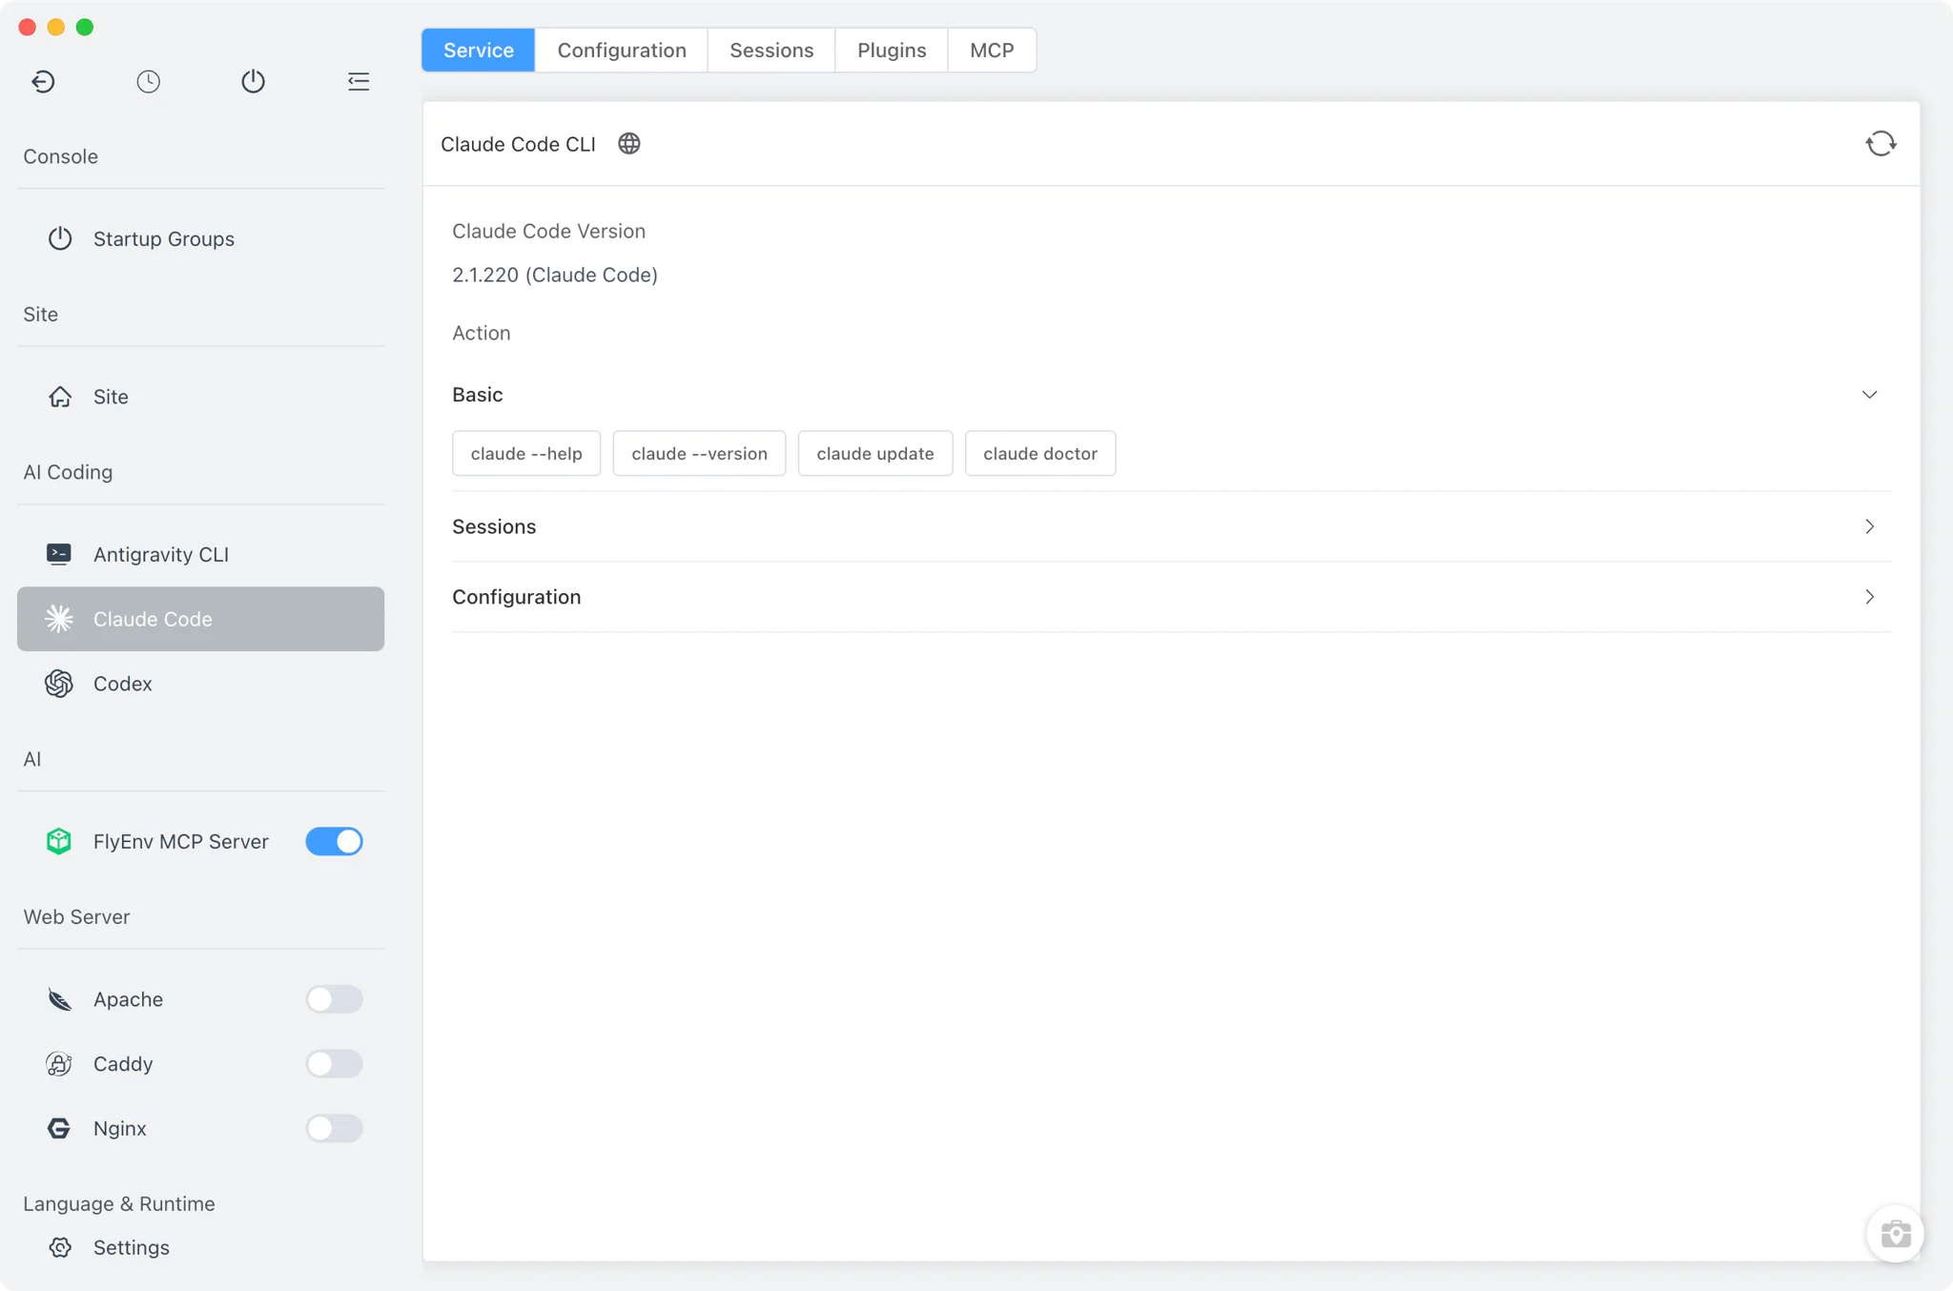The height and width of the screenshot is (1291, 1953).
Task: Click the Configuration row label in Action list
Action: (x=516, y=597)
